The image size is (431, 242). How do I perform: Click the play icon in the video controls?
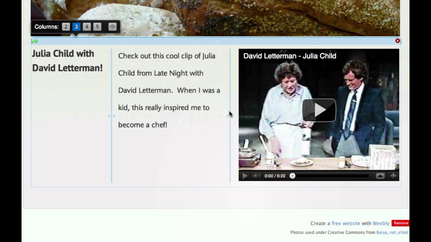click(245, 176)
